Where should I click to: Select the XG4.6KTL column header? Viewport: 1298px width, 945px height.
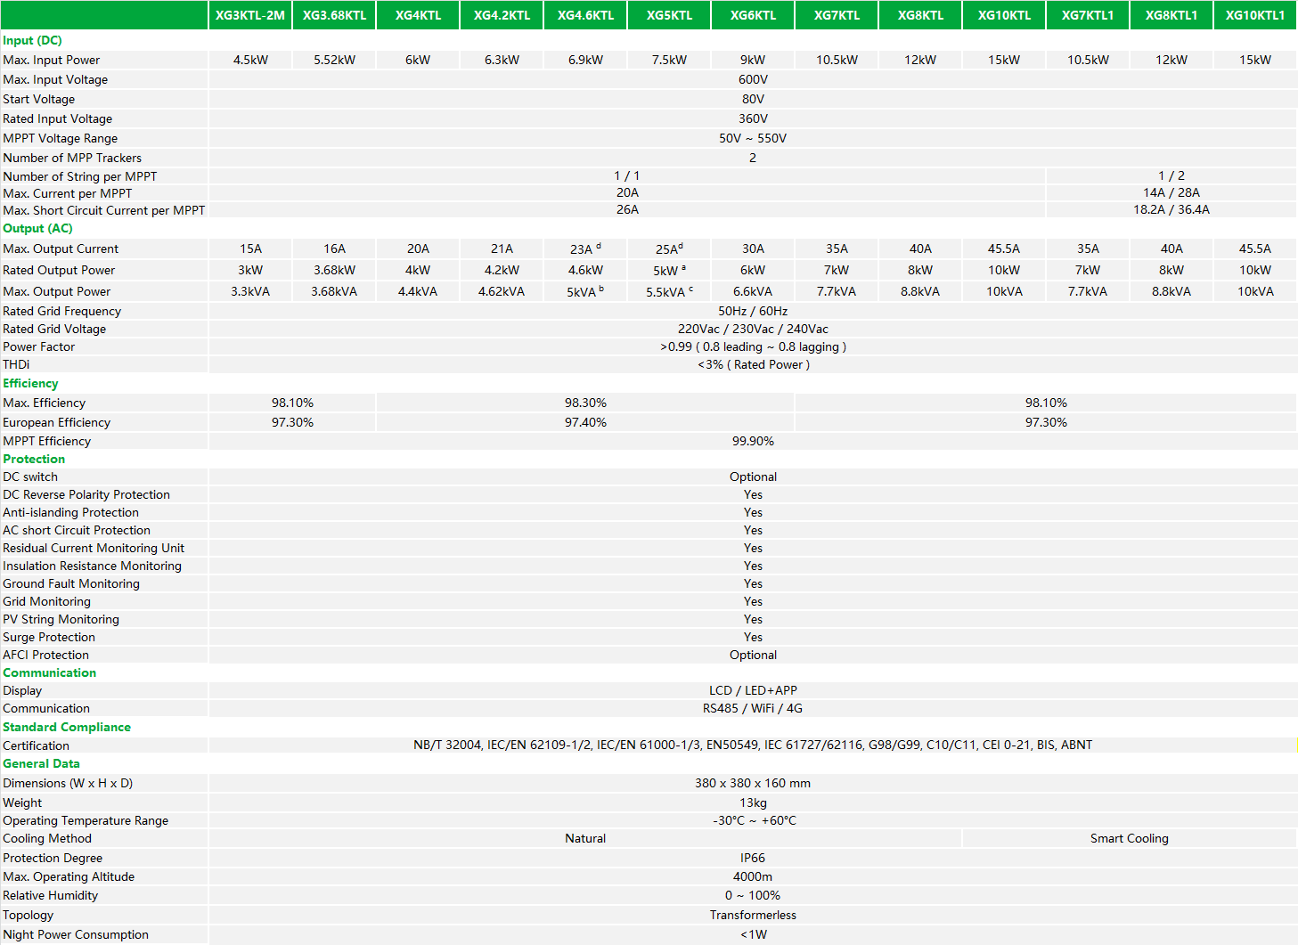585,15
